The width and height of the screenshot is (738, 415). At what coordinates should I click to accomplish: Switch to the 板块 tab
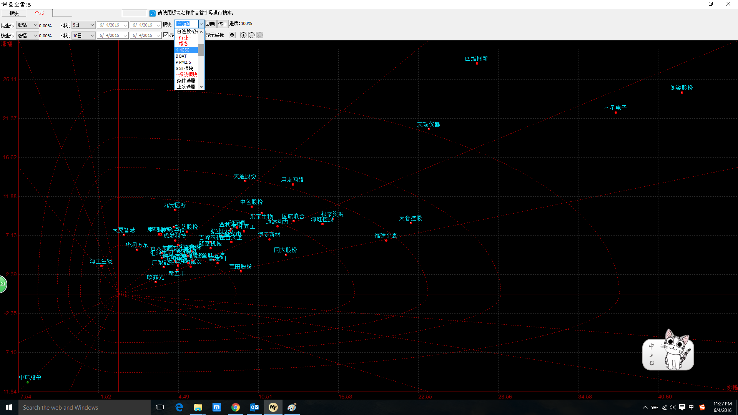pyautogui.click(x=14, y=13)
